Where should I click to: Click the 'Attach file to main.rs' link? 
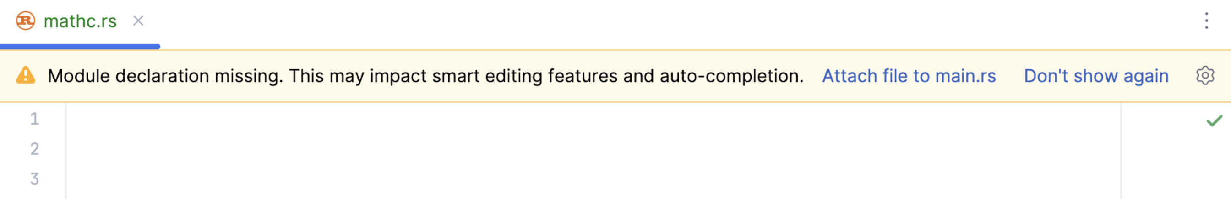pyautogui.click(x=909, y=76)
